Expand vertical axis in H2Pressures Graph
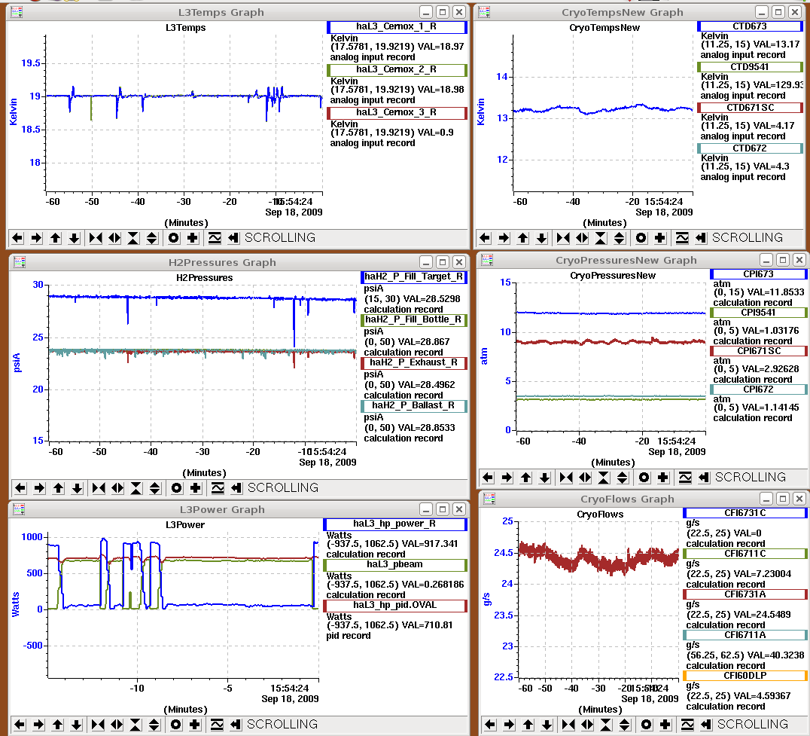Screen dimensions: 810x736 pyautogui.click(x=155, y=488)
